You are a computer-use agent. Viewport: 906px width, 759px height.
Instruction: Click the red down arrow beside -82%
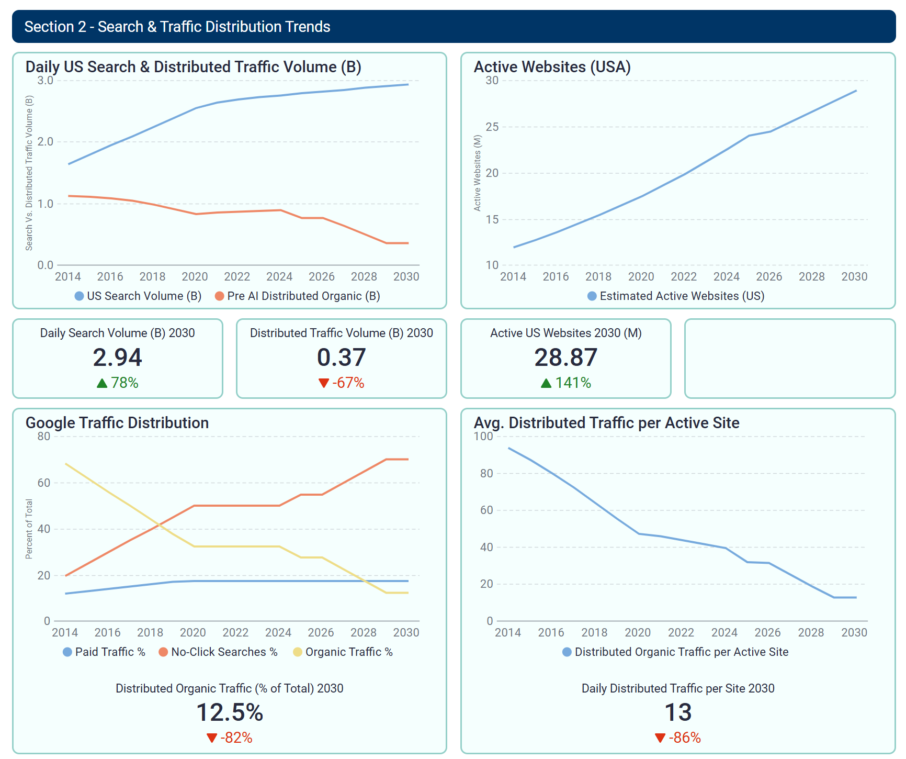(212, 738)
